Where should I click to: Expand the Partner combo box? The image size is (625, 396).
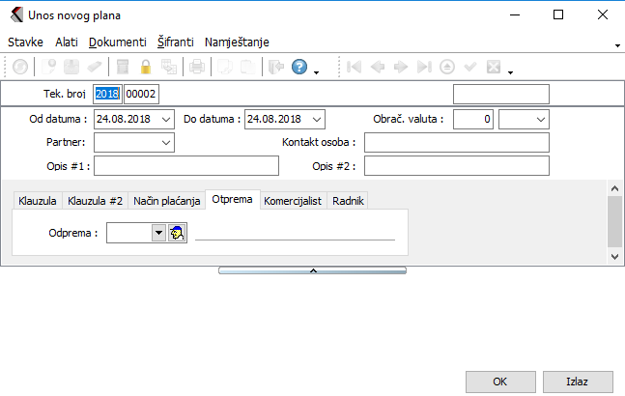coord(166,143)
